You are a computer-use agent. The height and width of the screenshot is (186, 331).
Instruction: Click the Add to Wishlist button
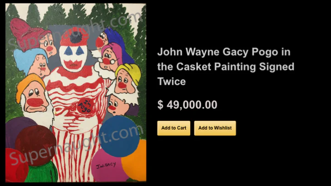pyautogui.click(x=215, y=128)
